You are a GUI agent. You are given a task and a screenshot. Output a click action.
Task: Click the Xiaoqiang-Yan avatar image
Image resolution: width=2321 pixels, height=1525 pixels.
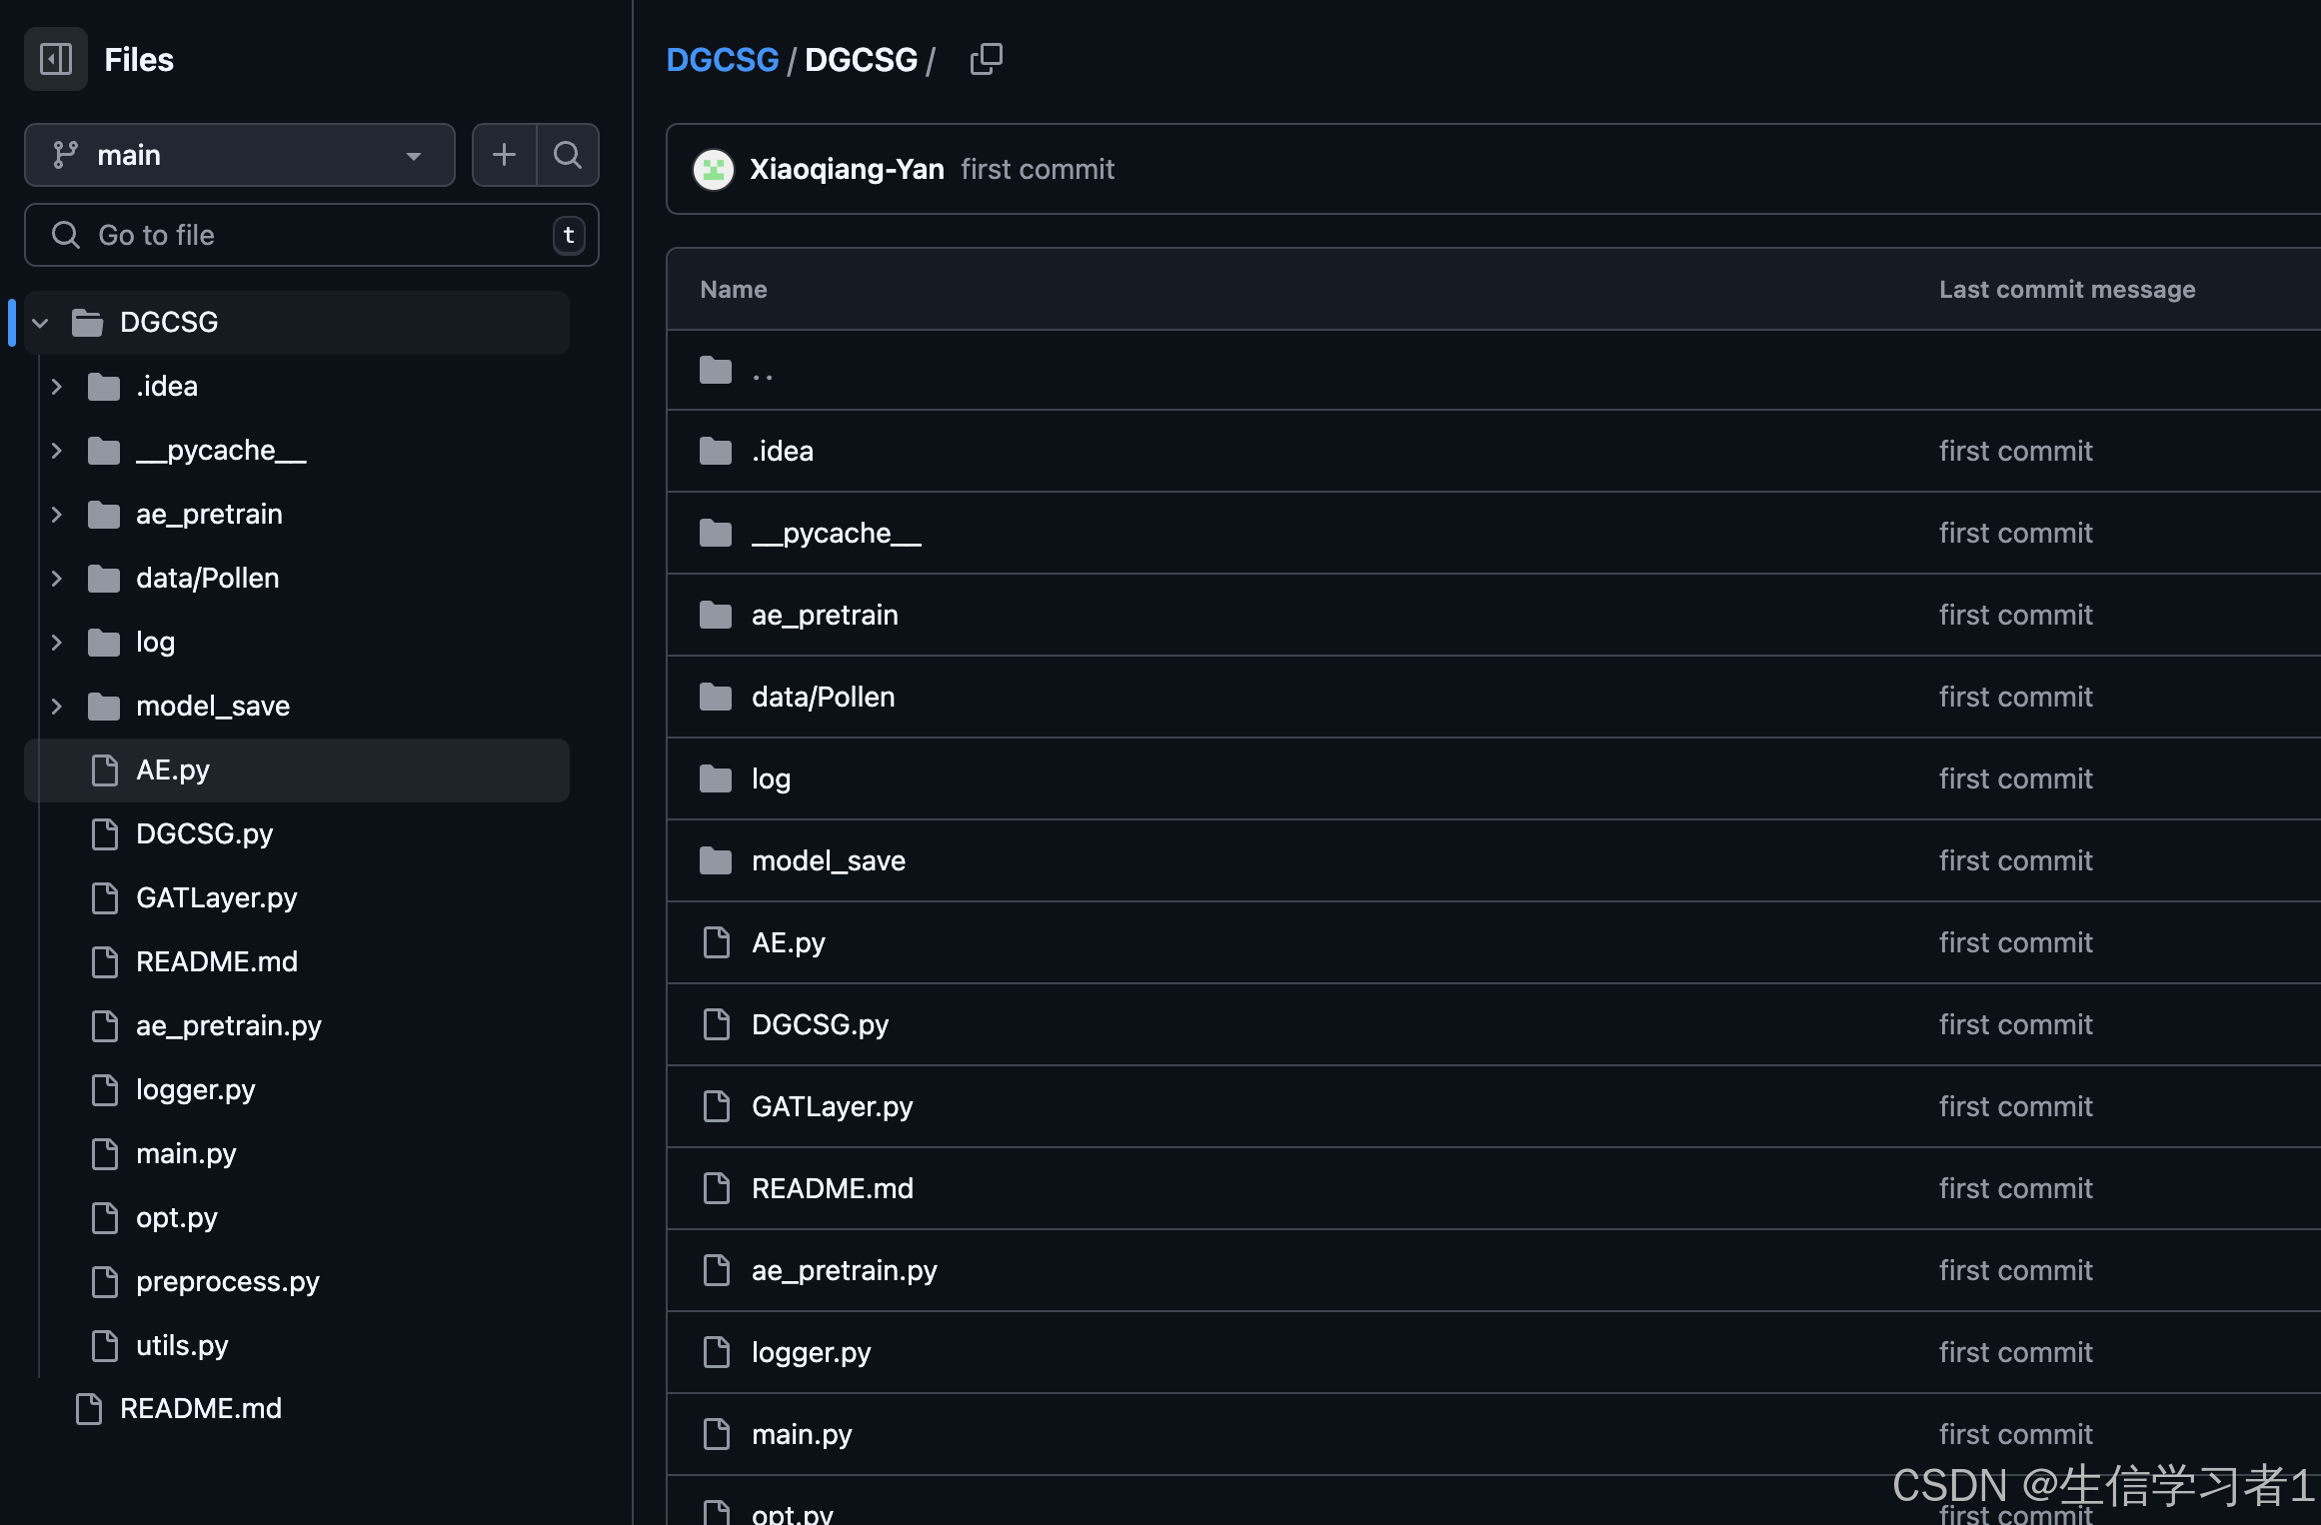[714, 169]
